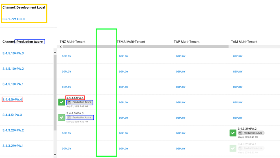Open faded success checkmark for 3.4.4.5+PA.3
This screenshot has height=158, width=280.
62,117
